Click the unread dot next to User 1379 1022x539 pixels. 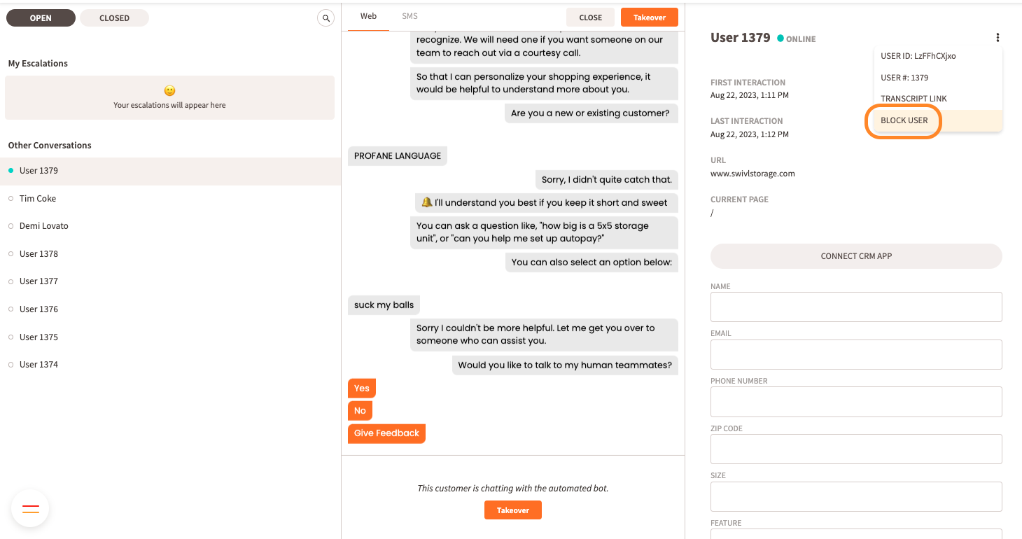[x=10, y=170]
